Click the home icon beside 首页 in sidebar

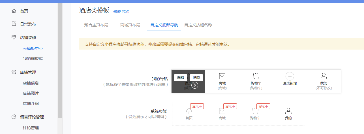tap(14, 11)
